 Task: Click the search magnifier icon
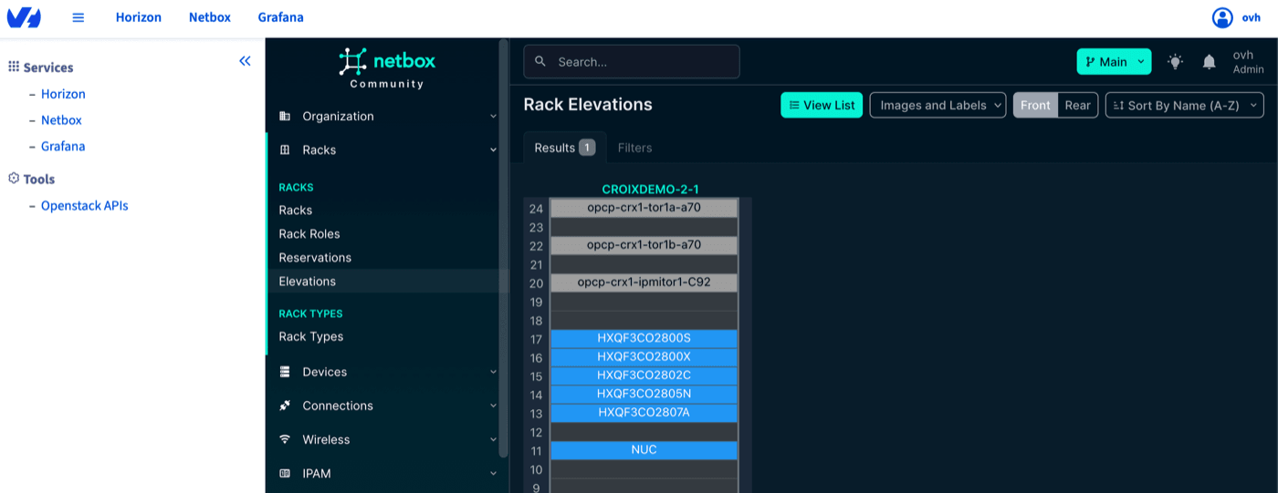click(x=540, y=61)
